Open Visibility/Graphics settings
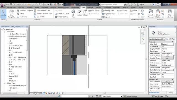This screenshot has width=177, height=100. (25, 11)
